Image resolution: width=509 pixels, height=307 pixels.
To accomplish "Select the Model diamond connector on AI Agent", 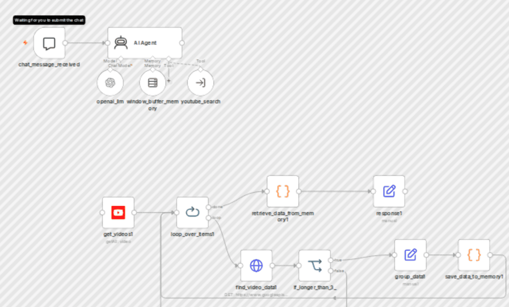I will click(x=121, y=59).
